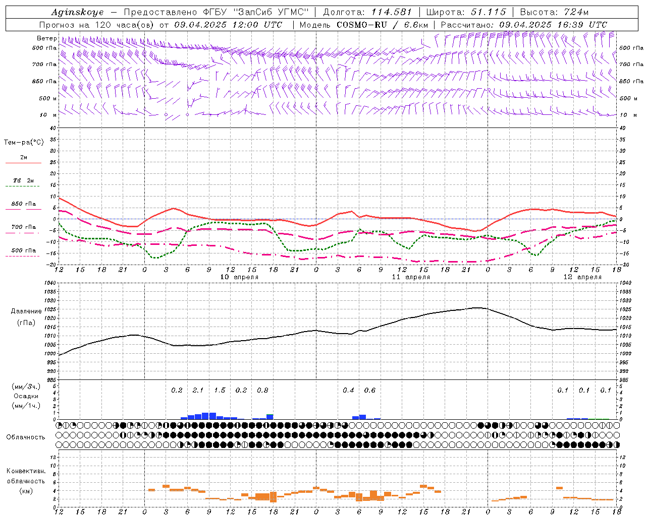Click the Рассчитано: 09.04.2025 16:39 UTC timestamp
This screenshot has height=516, width=646.
point(524,25)
